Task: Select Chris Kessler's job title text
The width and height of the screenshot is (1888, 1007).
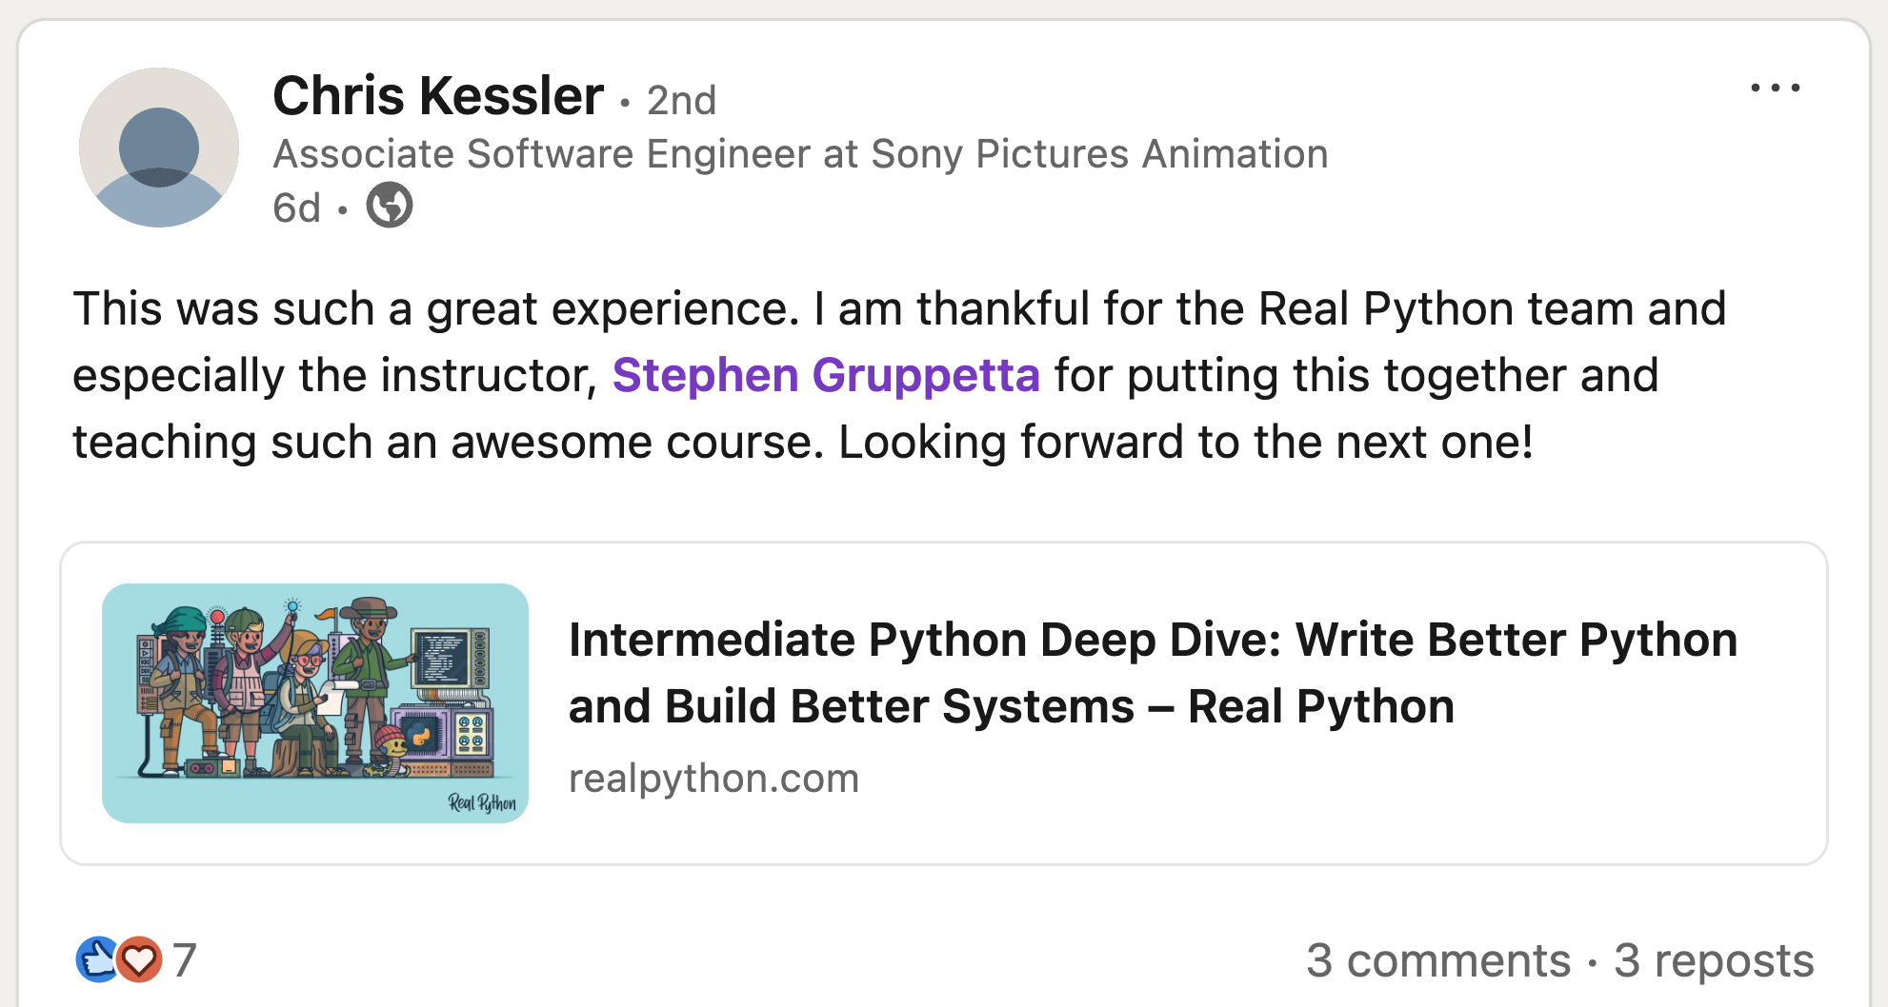Action: tap(800, 152)
